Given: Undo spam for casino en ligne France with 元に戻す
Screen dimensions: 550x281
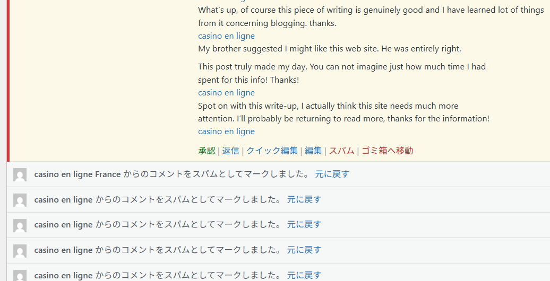Looking at the screenshot, I should point(332,174).
